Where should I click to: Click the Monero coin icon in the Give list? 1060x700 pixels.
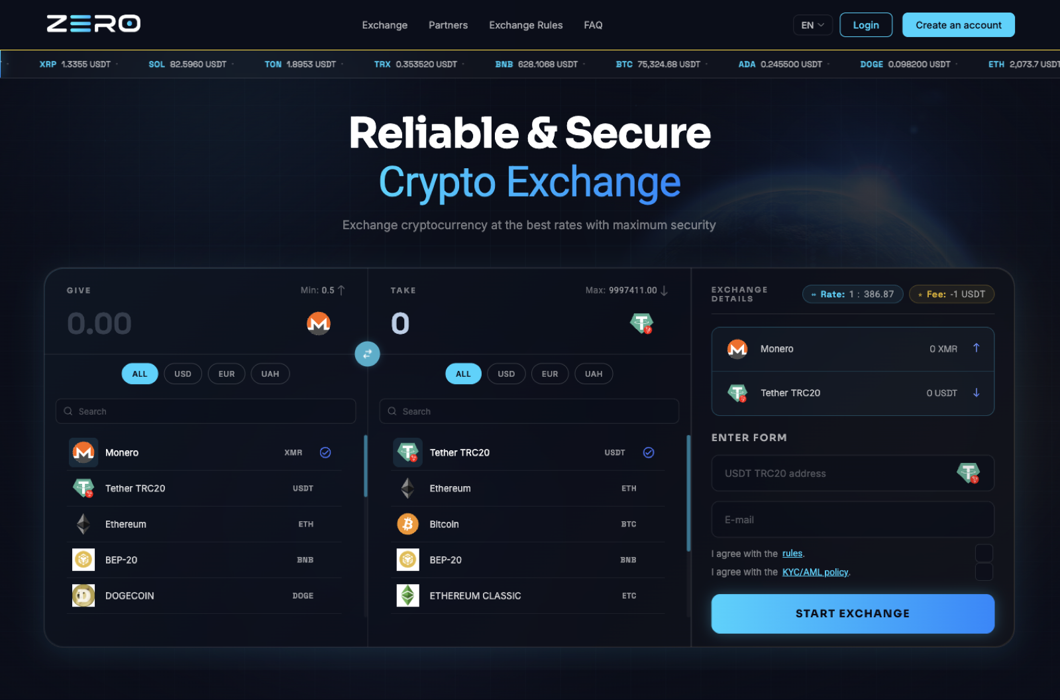click(83, 452)
